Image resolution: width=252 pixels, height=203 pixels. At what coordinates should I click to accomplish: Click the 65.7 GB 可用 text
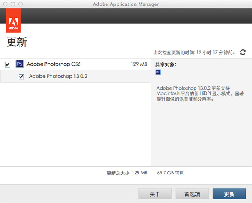pos(170,173)
